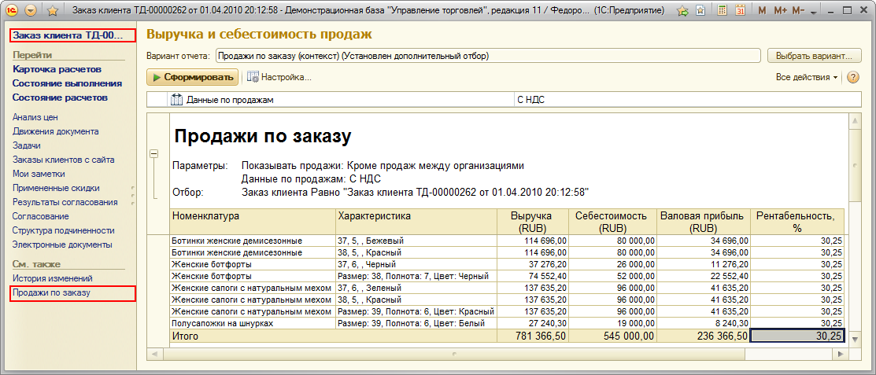Click the cost cell 52 000,00
The image size is (876, 375).
click(x=612, y=276)
